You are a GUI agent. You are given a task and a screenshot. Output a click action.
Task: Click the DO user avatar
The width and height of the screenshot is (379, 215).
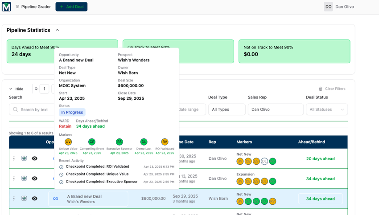328,7
